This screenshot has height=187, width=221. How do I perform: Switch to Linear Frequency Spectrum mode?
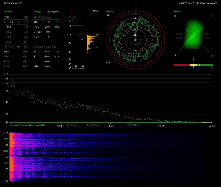point(28,125)
